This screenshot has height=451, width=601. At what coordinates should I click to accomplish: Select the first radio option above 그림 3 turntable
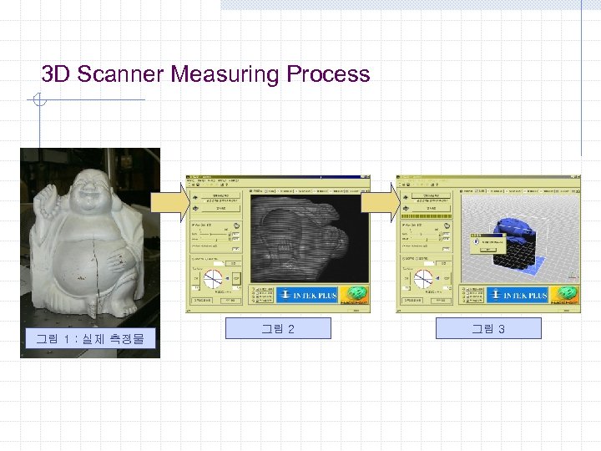click(403, 258)
